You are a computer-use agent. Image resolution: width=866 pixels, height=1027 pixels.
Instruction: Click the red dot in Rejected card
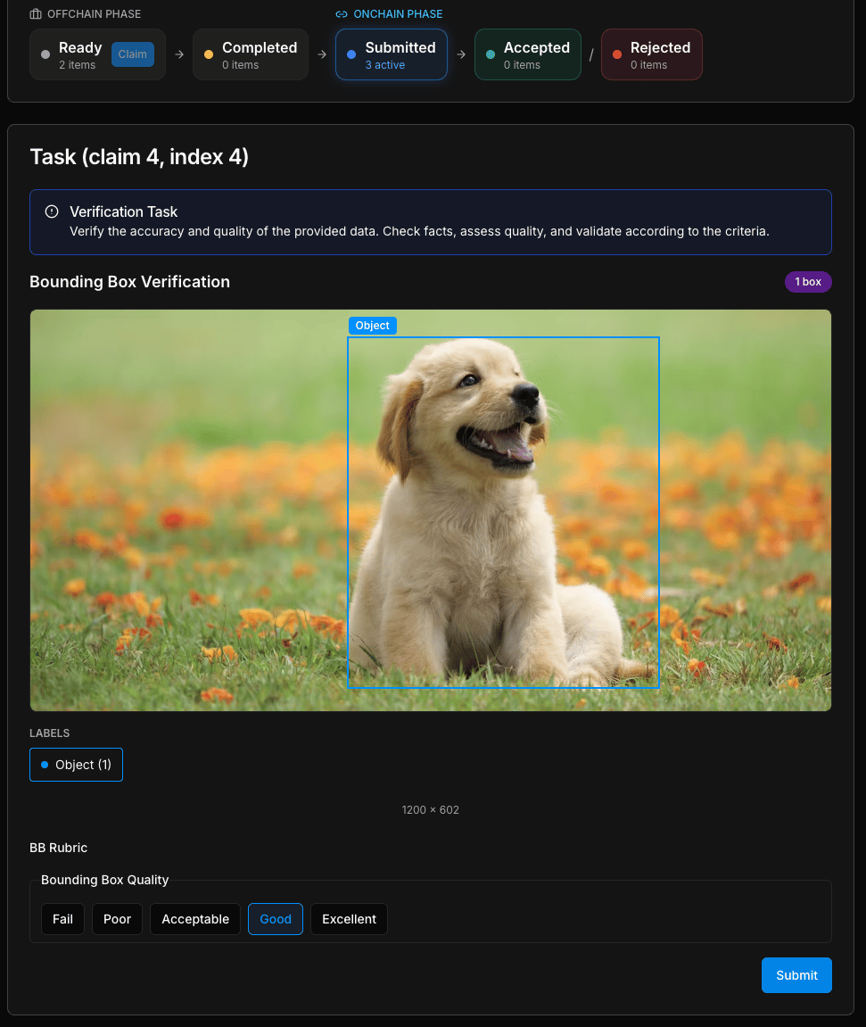[617, 54]
